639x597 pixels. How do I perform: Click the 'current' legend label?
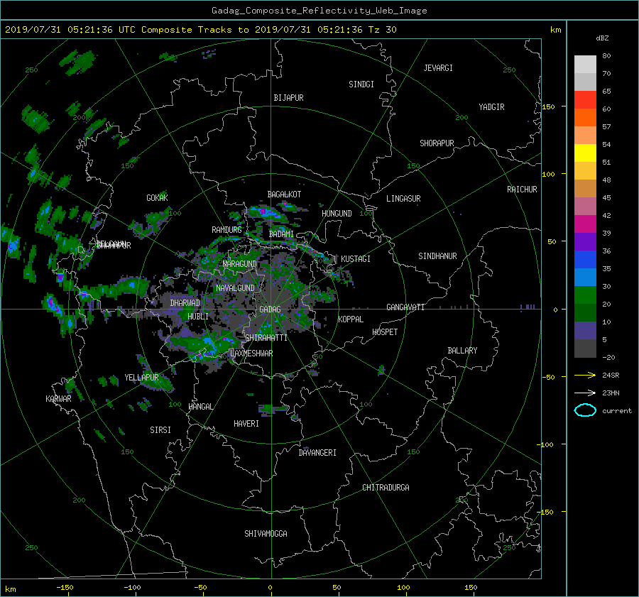pyautogui.click(x=616, y=411)
